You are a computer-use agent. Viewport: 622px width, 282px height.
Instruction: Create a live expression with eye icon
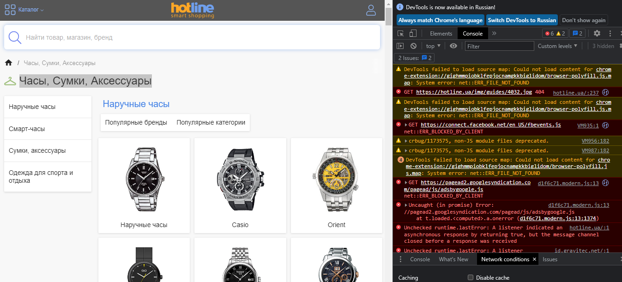[453, 46]
